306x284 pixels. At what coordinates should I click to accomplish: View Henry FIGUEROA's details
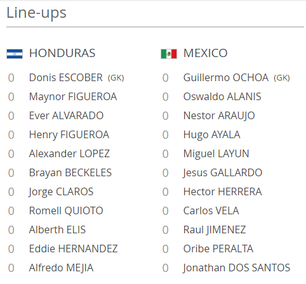[x=69, y=135]
